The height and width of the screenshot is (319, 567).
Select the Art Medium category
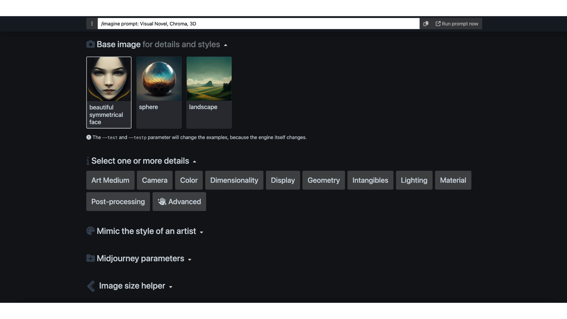110,180
